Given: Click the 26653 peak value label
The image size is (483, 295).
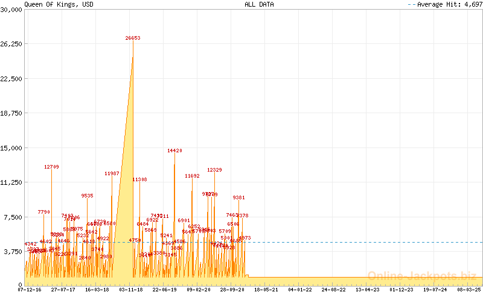Looking at the screenshot, I should [133, 38].
